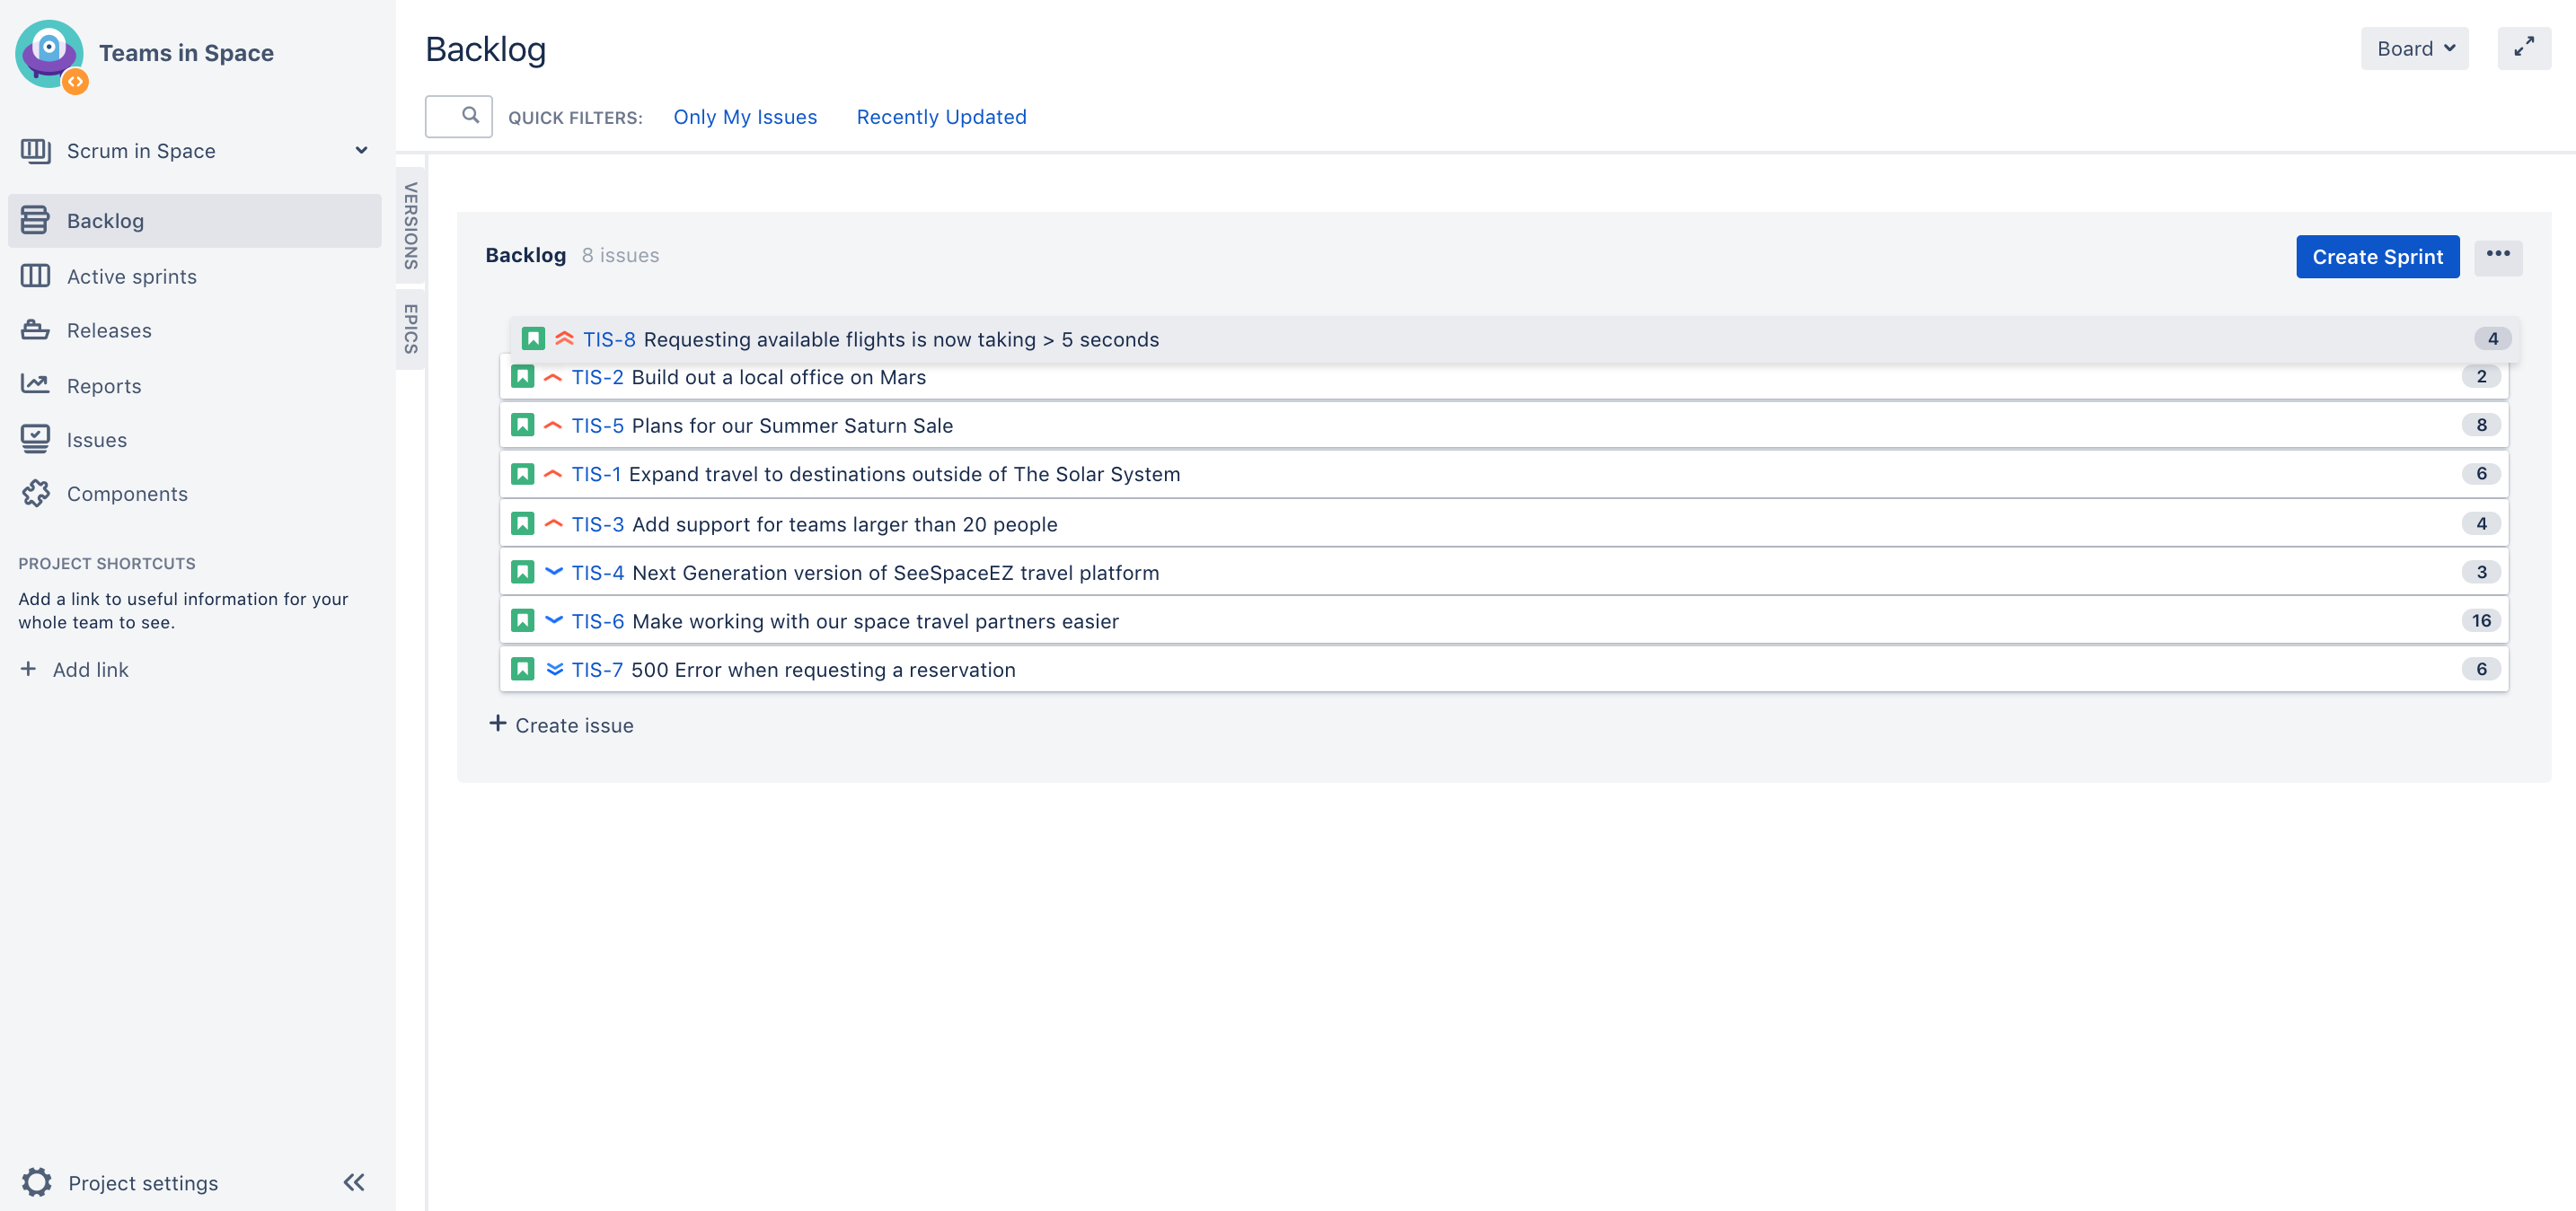Click the Create Sprint button
The height and width of the screenshot is (1211, 2576).
2377,257
